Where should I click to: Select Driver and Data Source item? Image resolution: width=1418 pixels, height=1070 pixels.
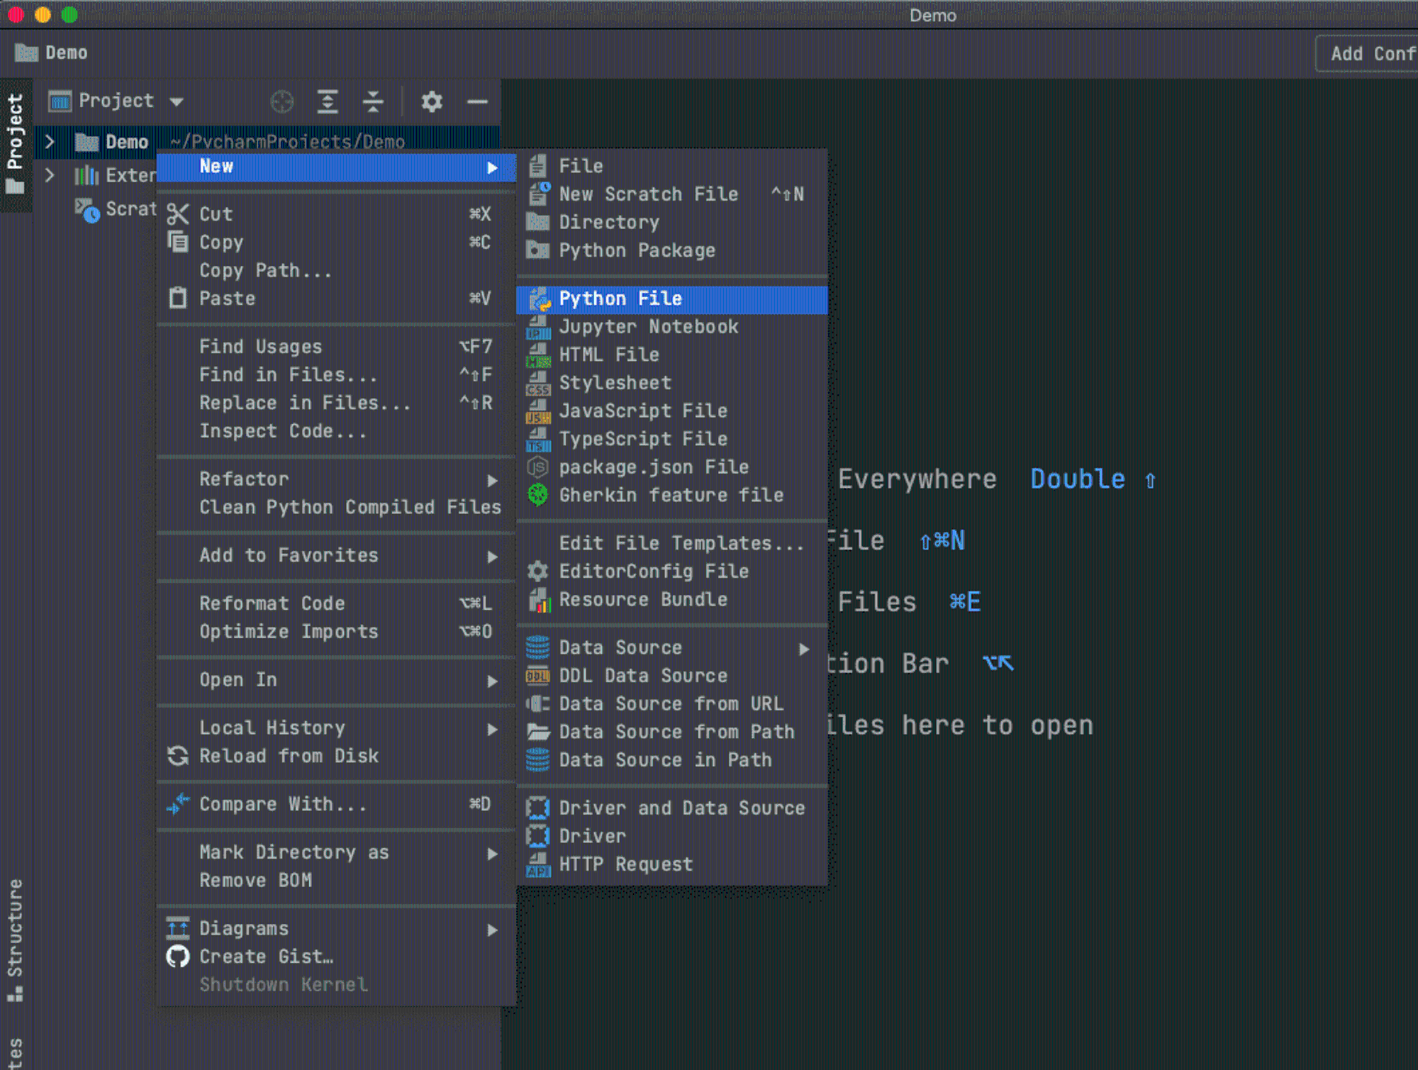coord(672,808)
